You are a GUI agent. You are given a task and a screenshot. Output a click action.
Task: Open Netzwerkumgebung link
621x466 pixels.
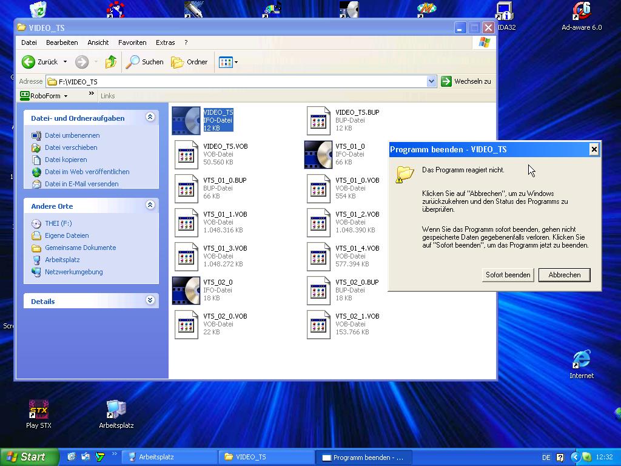pyautogui.click(x=73, y=272)
